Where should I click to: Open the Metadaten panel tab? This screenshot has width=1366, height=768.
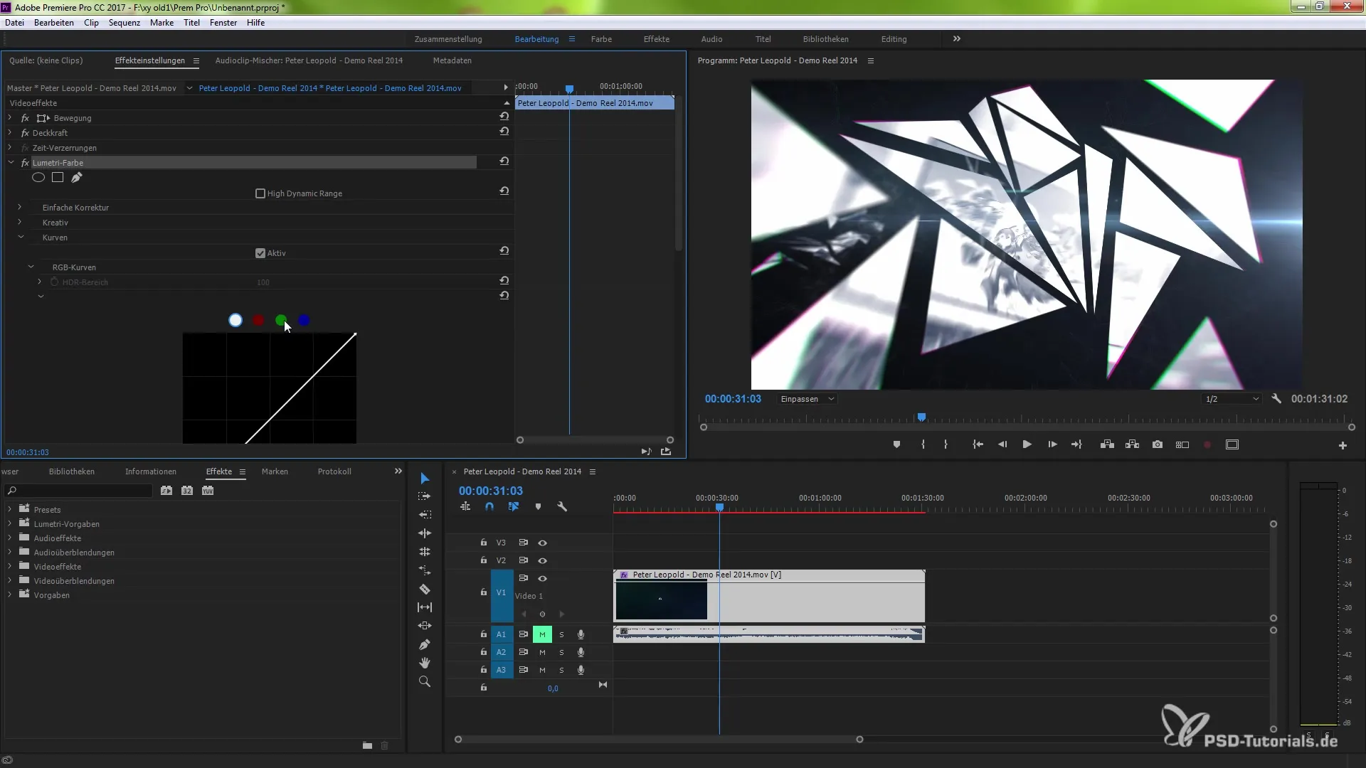click(452, 60)
